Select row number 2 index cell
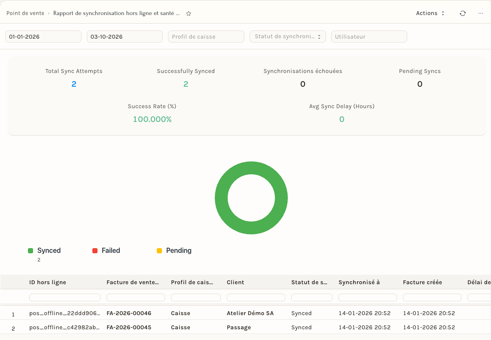The image size is (491, 340). pos(13,328)
